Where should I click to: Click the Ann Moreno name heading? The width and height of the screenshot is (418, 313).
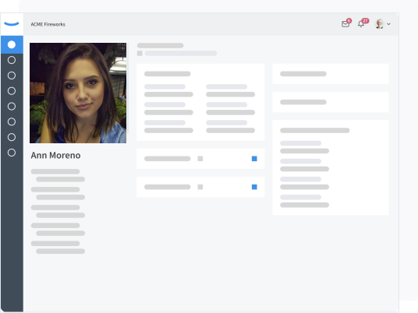coord(55,155)
